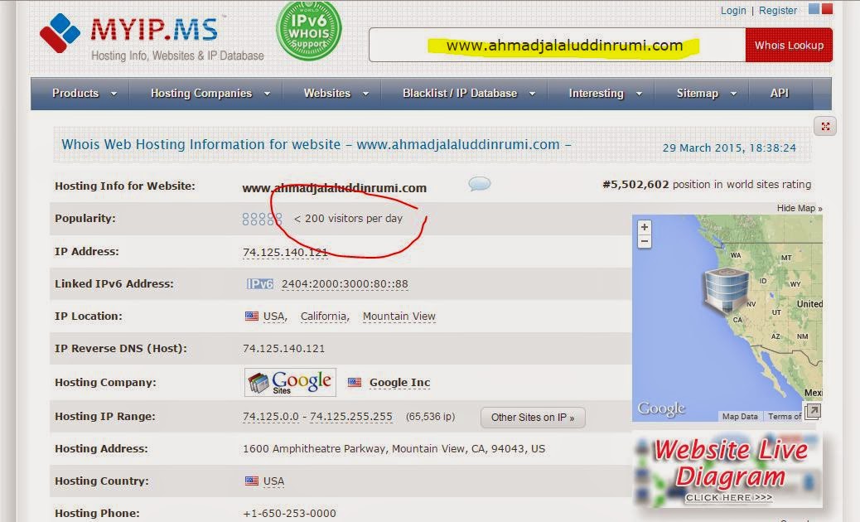
Task: Click Hide Map link
Action: click(x=800, y=208)
